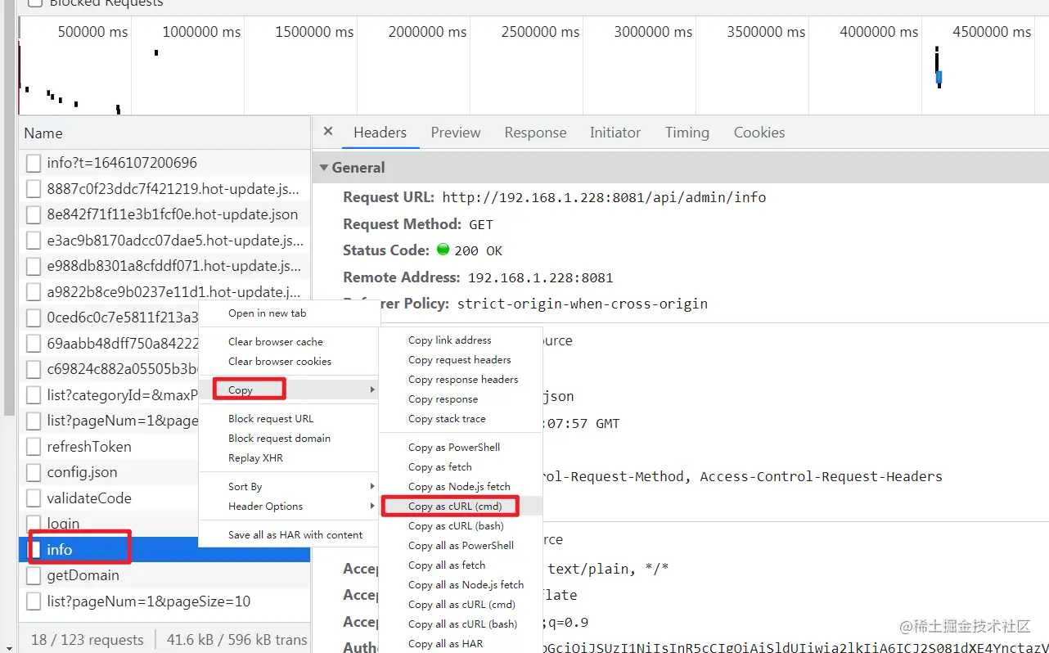The height and width of the screenshot is (653, 1049).
Task: Choose Copy all as HAR
Action: point(461,644)
